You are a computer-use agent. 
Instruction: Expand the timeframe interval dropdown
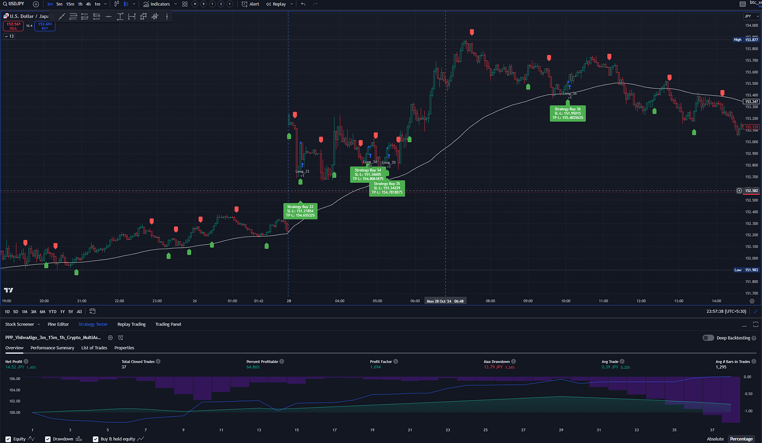click(x=105, y=4)
